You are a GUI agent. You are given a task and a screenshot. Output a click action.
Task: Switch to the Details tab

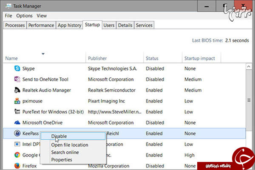tap(125, 25)
